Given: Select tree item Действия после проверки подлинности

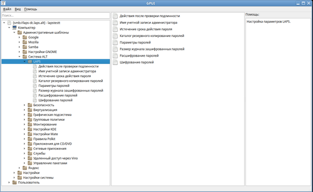Looking at the screenshot, I should point(68,66).
